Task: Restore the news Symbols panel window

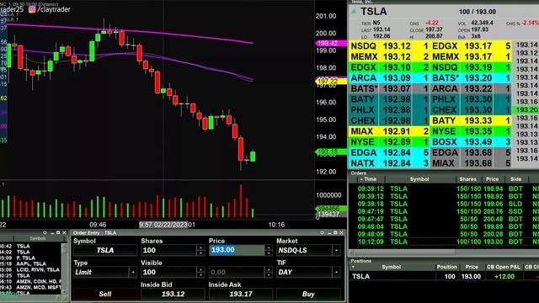Action: [58, 232]
